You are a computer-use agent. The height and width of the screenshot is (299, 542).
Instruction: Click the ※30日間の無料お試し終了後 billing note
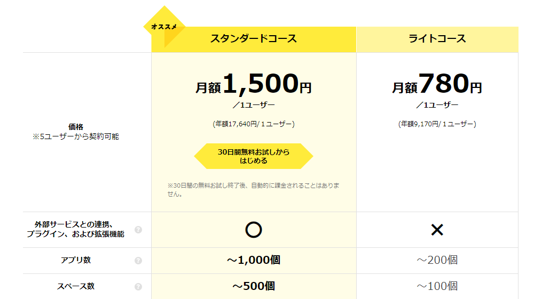pyautogui.click(x=254, y=190)
